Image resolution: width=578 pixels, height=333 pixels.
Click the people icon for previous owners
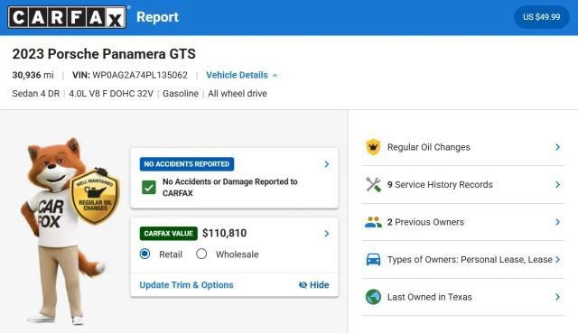pyautogui.click(x=373, y=222)
